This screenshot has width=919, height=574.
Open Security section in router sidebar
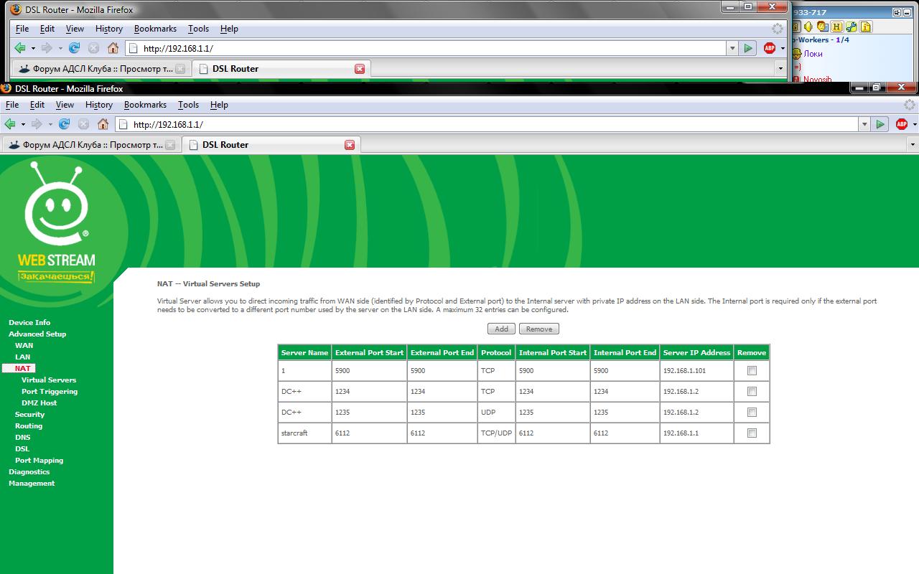coord(29,414)
